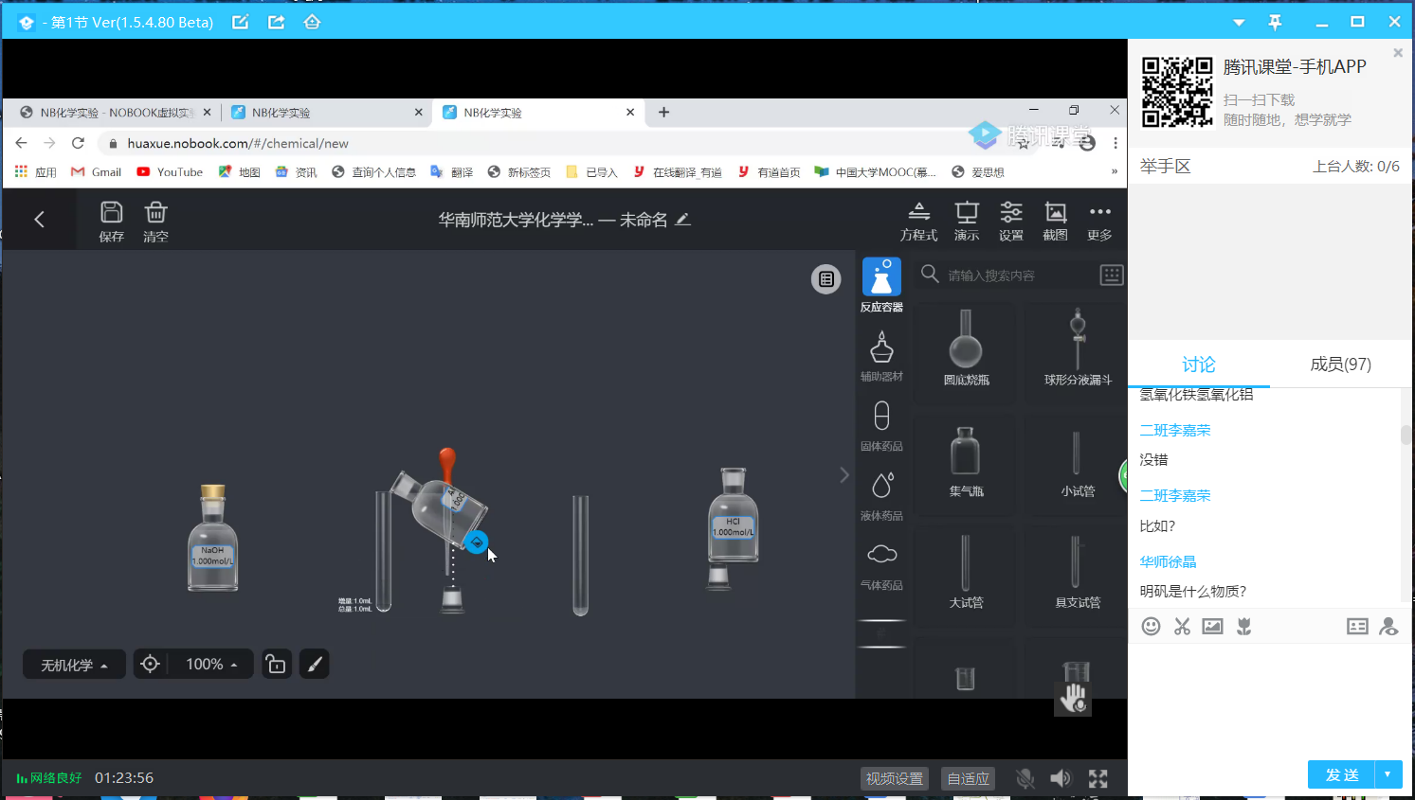Open the 演示 presentation tool

(967, 222)
